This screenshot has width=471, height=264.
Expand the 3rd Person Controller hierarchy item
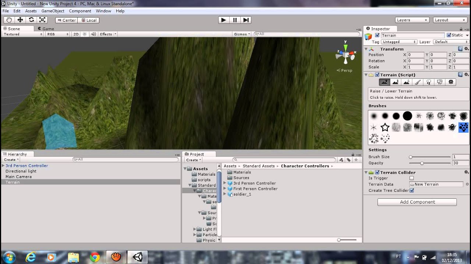(x=3, y=166)
